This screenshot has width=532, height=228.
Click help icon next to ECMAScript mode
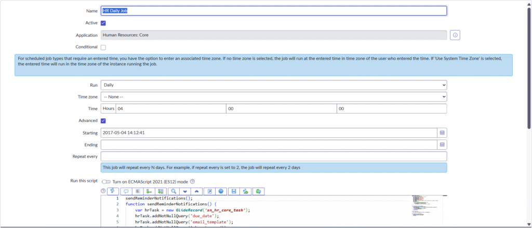[x=192, y=181]
